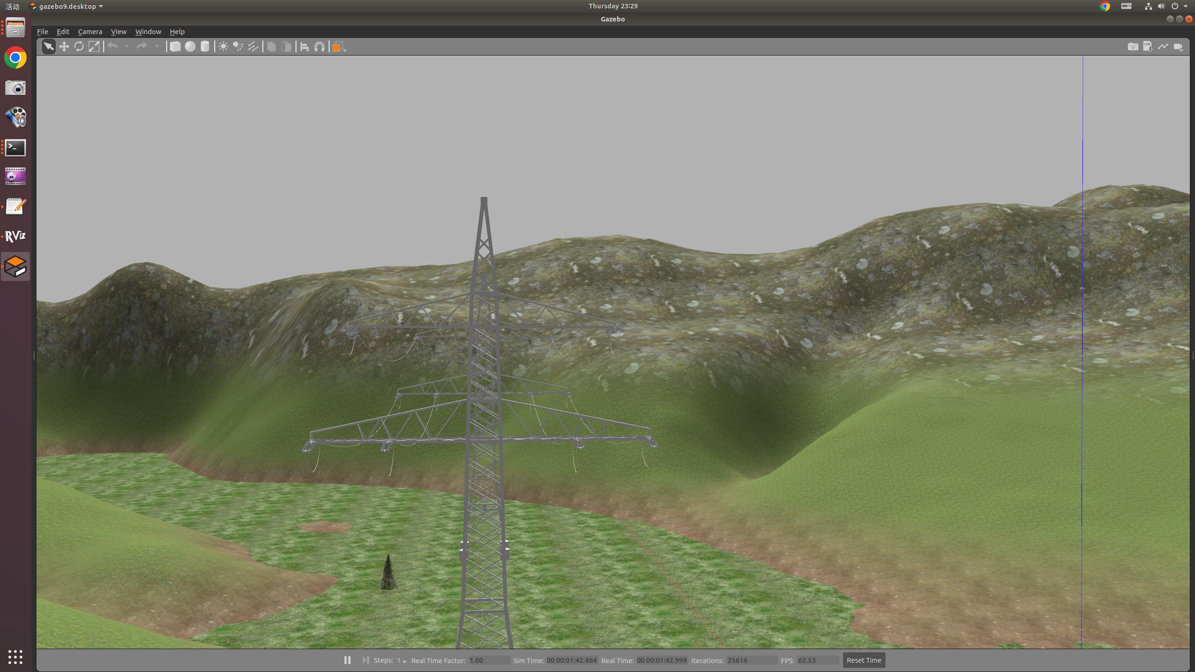
Task: Open the change view angle tool
Action: [338, 47]
